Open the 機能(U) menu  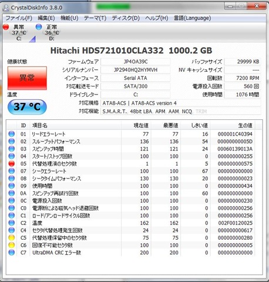(69, 18)
